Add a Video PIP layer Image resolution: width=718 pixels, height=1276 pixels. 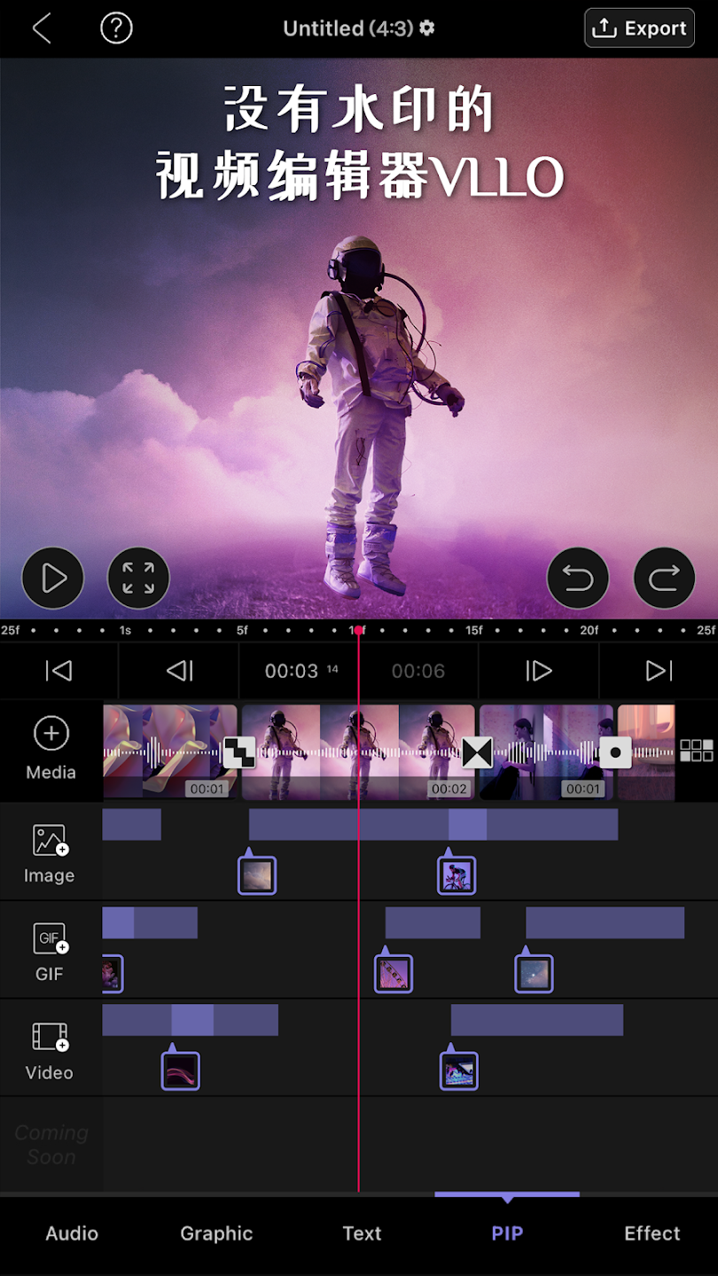(x=50, y=1048)
